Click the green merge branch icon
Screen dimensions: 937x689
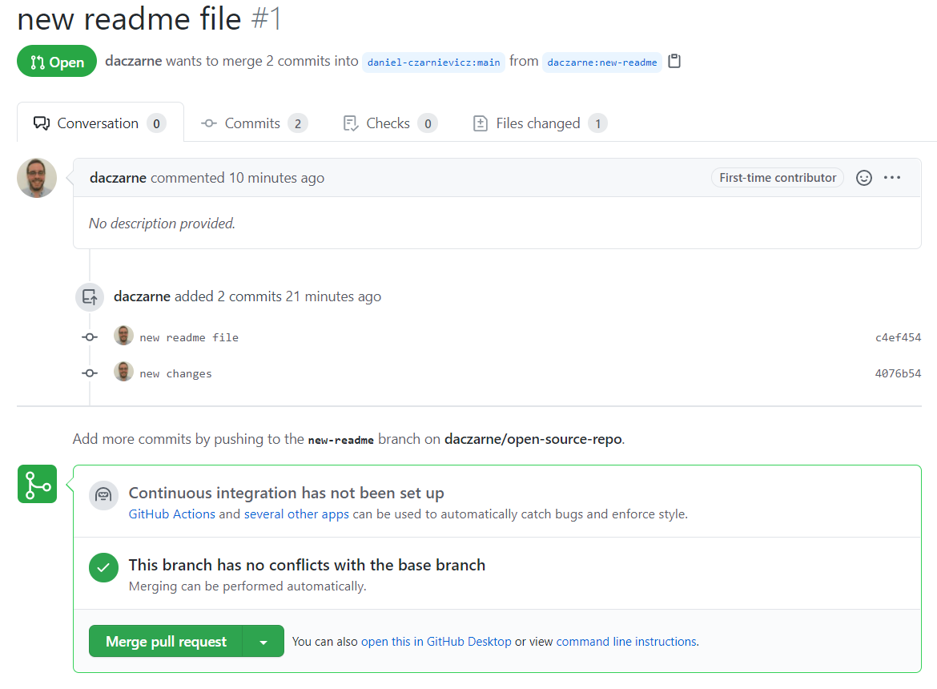pos(37,484)
